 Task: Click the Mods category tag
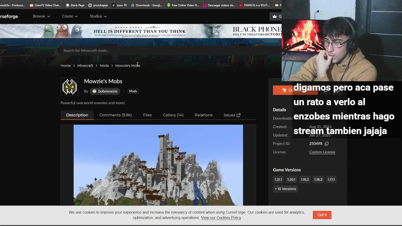[133, 91]
